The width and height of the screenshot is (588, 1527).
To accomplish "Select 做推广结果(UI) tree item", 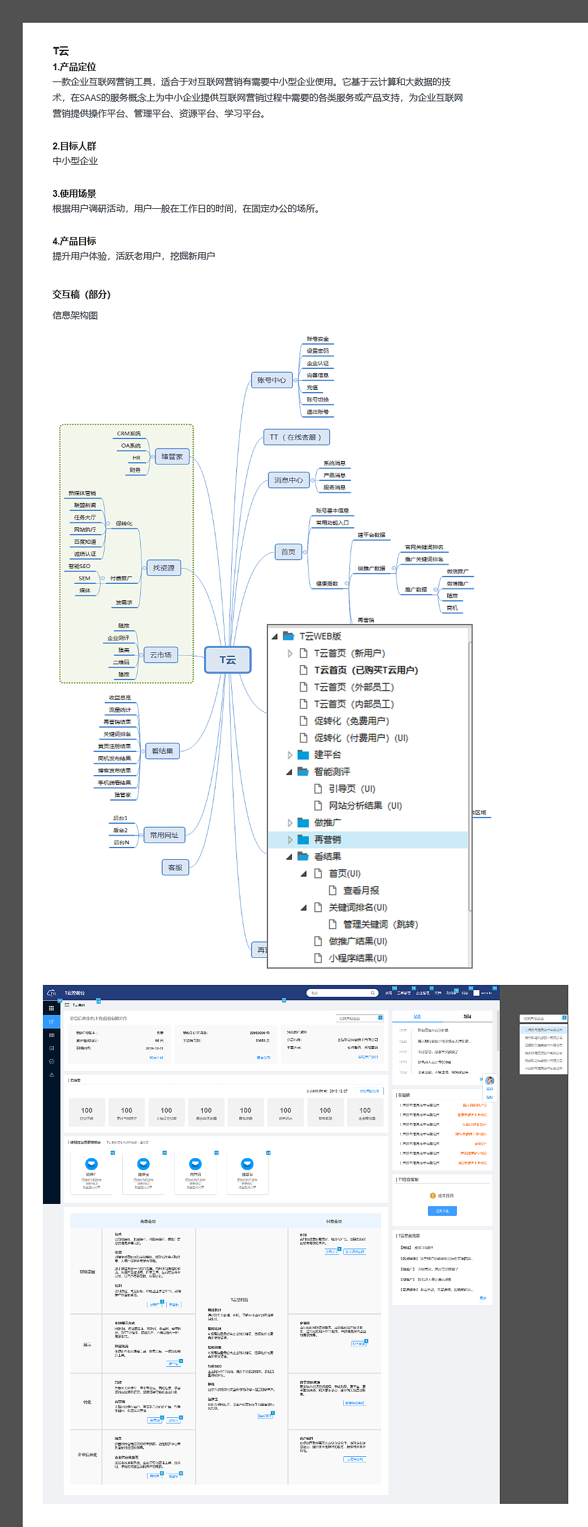I will tap(358, 941).
